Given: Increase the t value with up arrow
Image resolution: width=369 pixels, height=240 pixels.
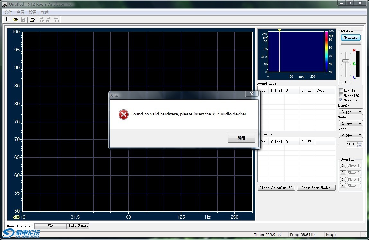Looking at the screenshot, I should click(x=360, y=143).
